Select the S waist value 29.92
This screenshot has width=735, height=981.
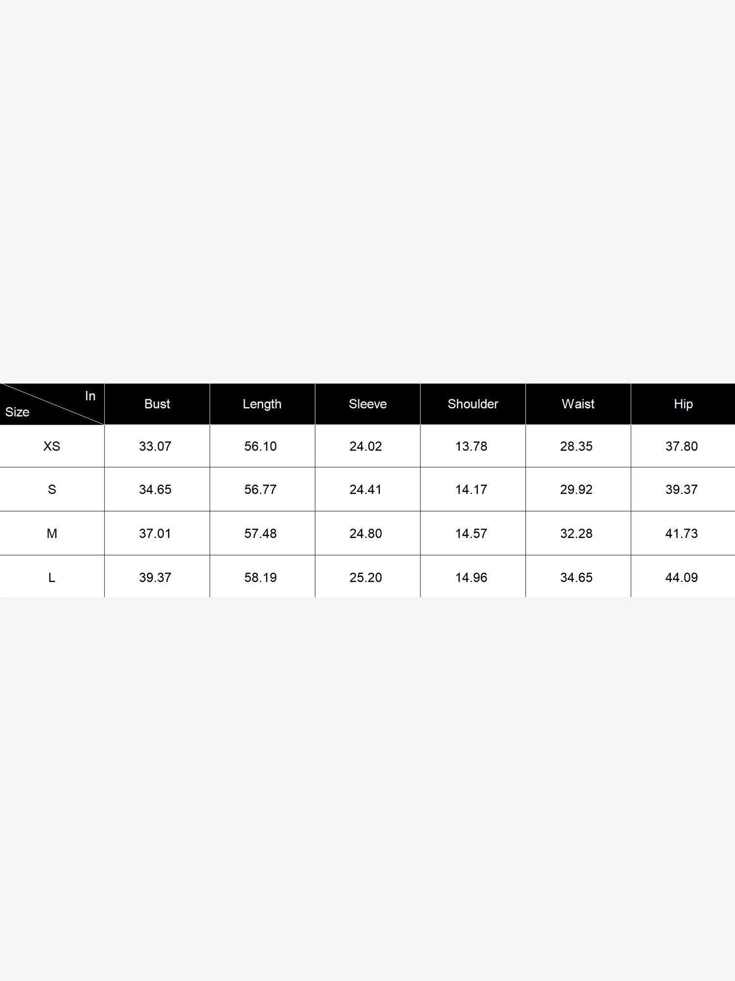coord(576,489)
